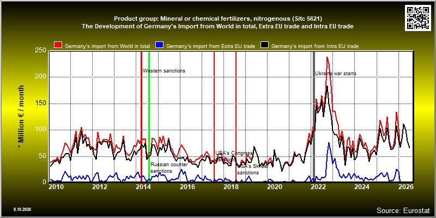
Task: Click the "USA's Congress sanction" annotation
Action: point(234,156)
